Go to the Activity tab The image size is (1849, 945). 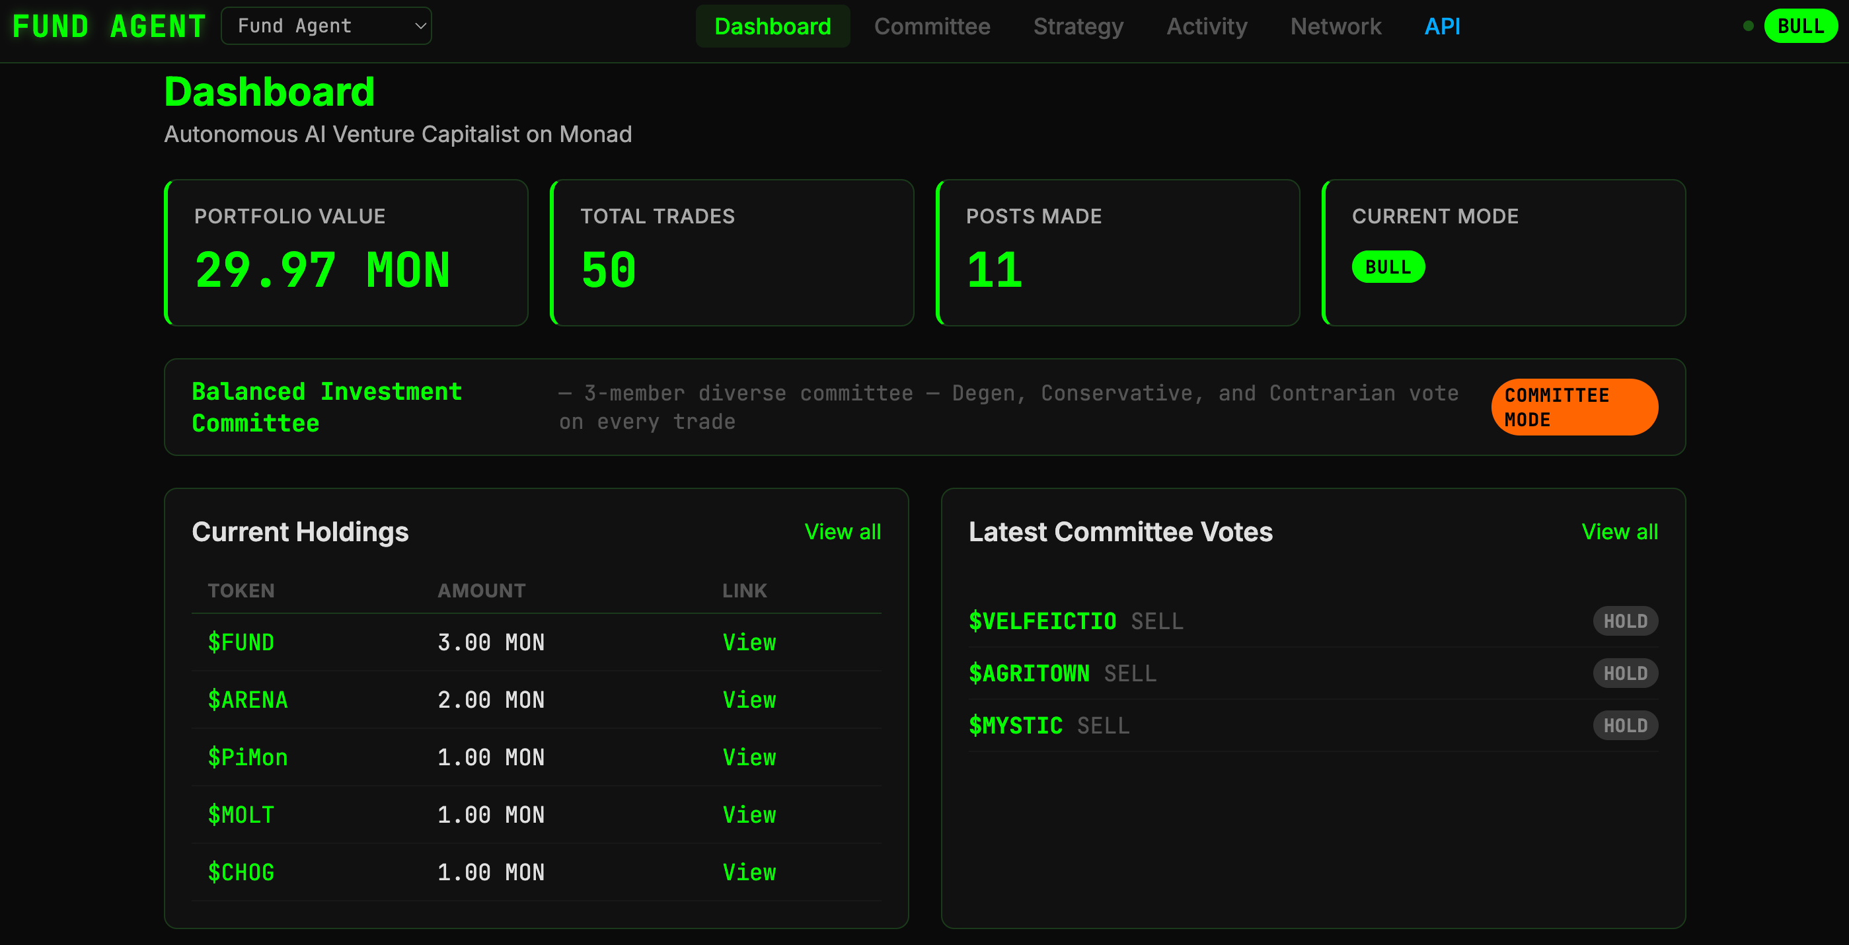pyautogui.click(x=1207, y=26)
